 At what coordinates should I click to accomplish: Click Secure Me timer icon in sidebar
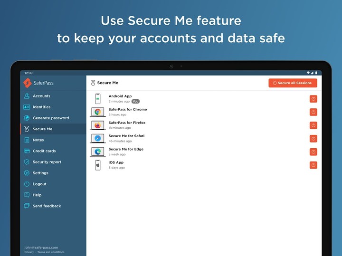(x=27, y=129)
